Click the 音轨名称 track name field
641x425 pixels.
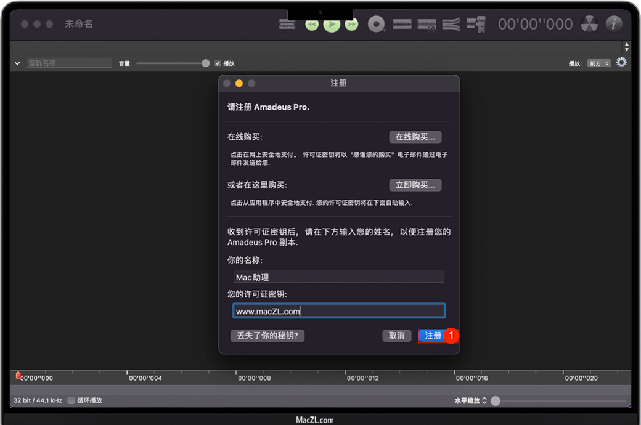tap(69, 63)
